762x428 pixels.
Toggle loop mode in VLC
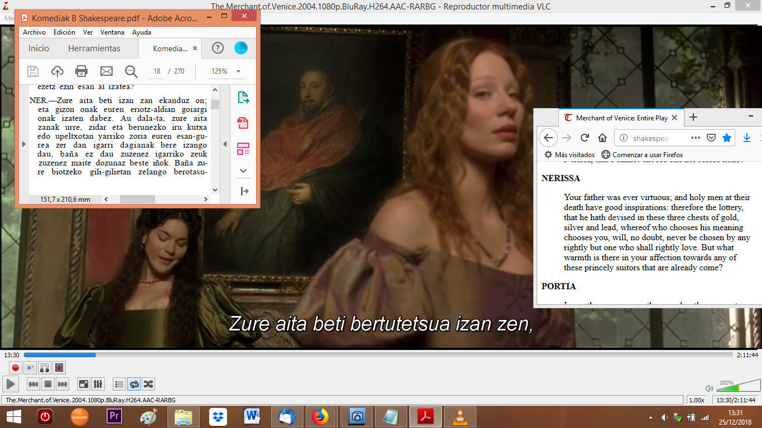coord(134,384)
